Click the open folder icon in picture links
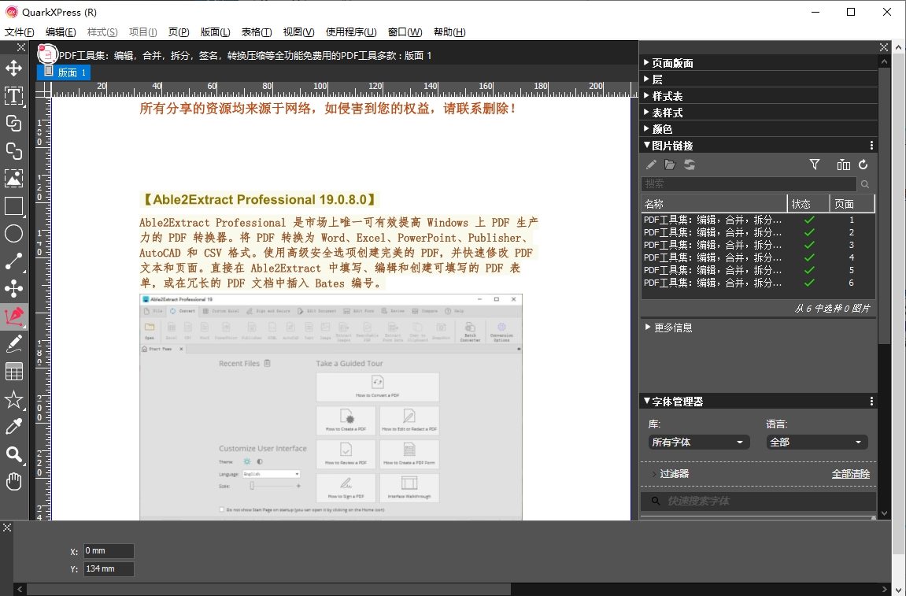This screenshot has width=906, height=596. pyautogui.click(x=670, y=165)
